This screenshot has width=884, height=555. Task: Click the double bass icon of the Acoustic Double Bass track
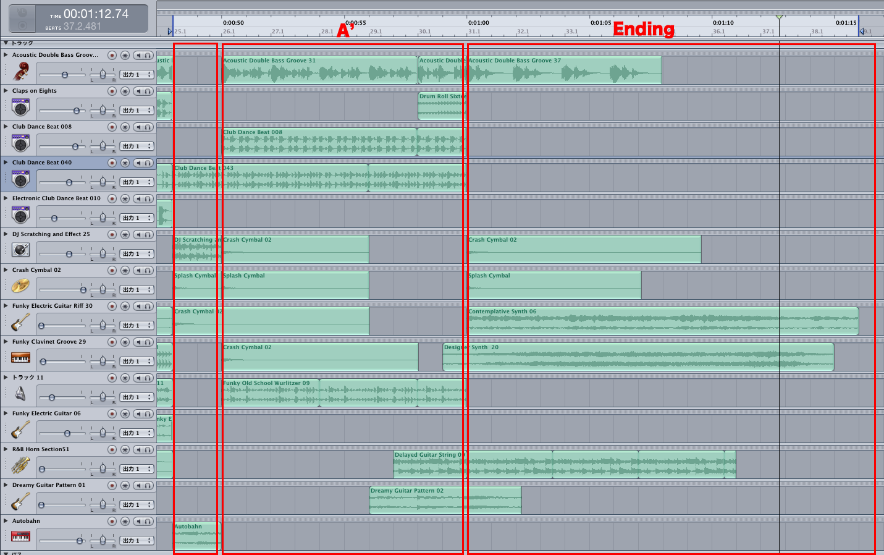[20, 72]
